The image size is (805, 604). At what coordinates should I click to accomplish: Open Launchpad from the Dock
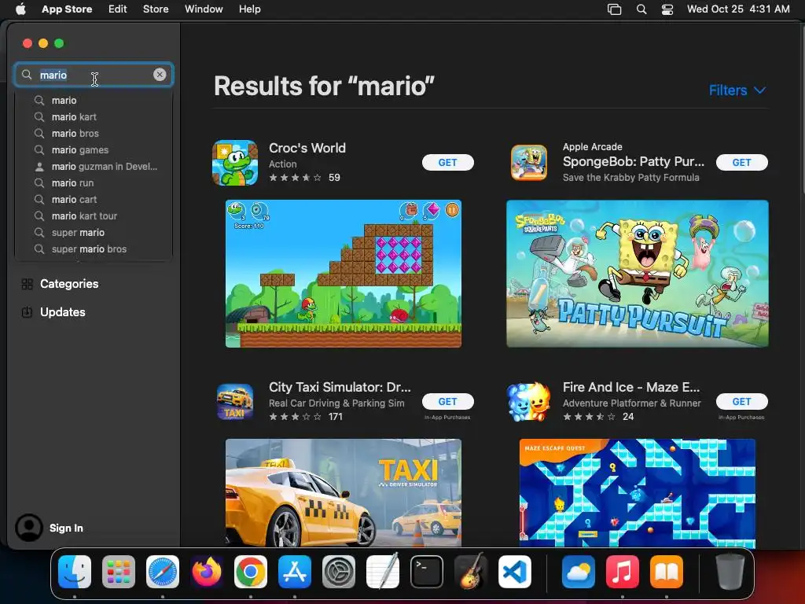click(119, 572)
